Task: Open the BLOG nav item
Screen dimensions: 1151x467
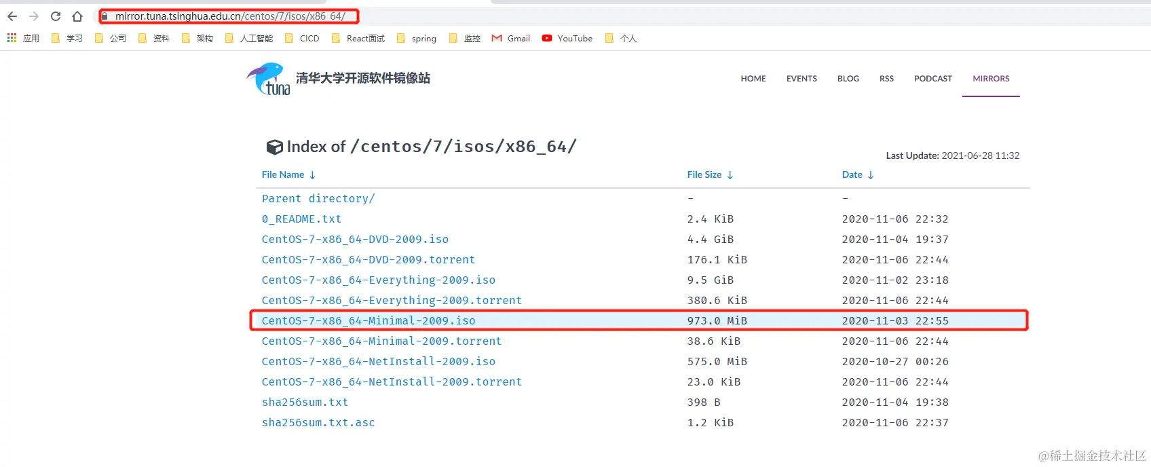Action: [848, 79]
